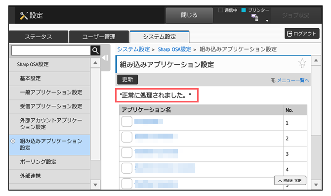This screenshot has height=196, width=331.
Task: Open ポーリング設定 menu item
Action: pyautogui.click(x=49, y=162)
